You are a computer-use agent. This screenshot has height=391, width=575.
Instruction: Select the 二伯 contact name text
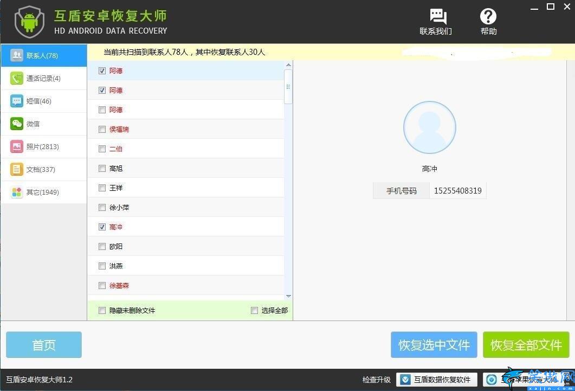coord(116,149)
